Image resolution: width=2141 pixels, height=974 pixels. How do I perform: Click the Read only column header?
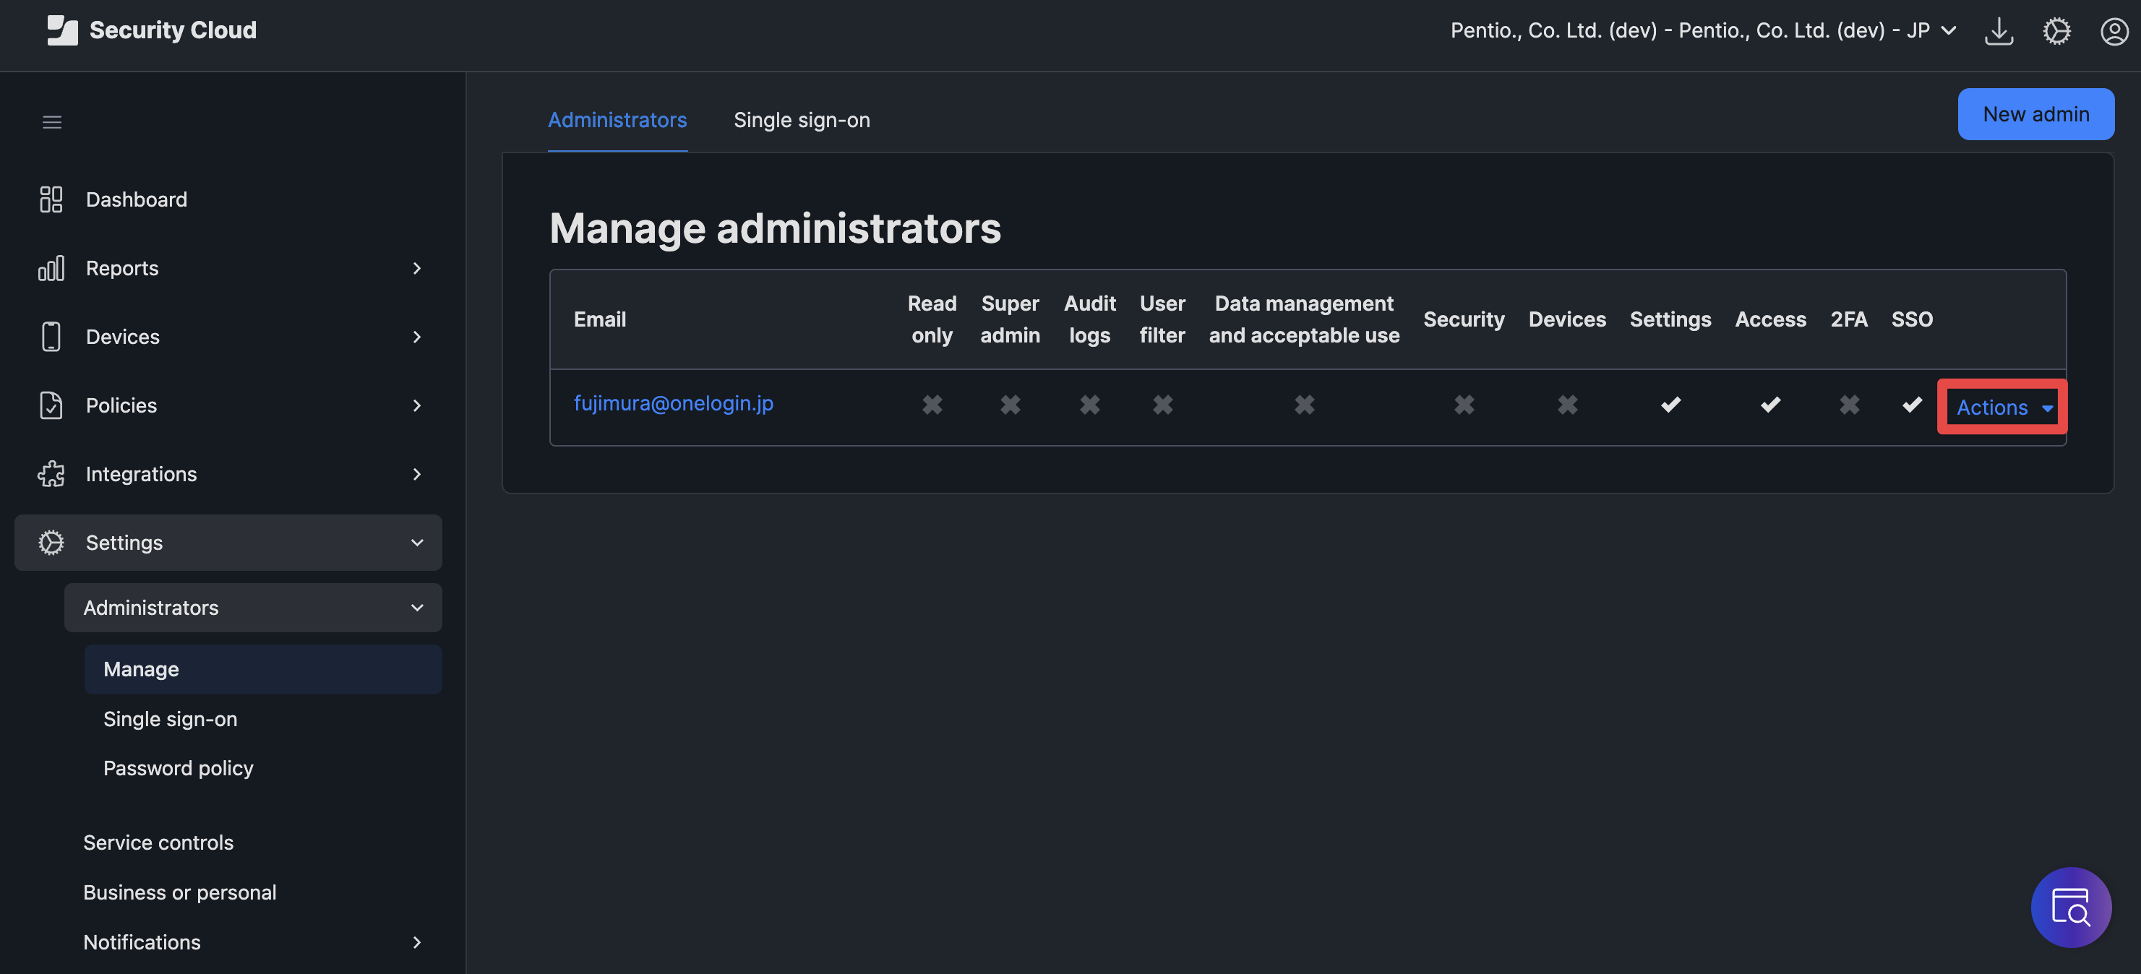point(932,319)
